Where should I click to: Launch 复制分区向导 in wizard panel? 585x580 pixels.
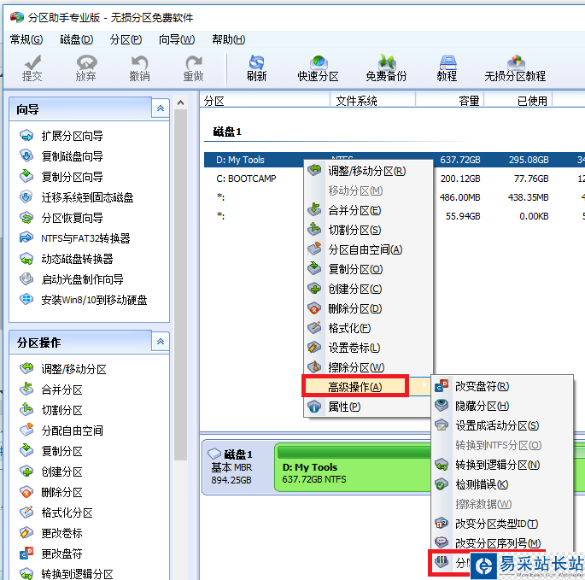(x=62, y=177)
